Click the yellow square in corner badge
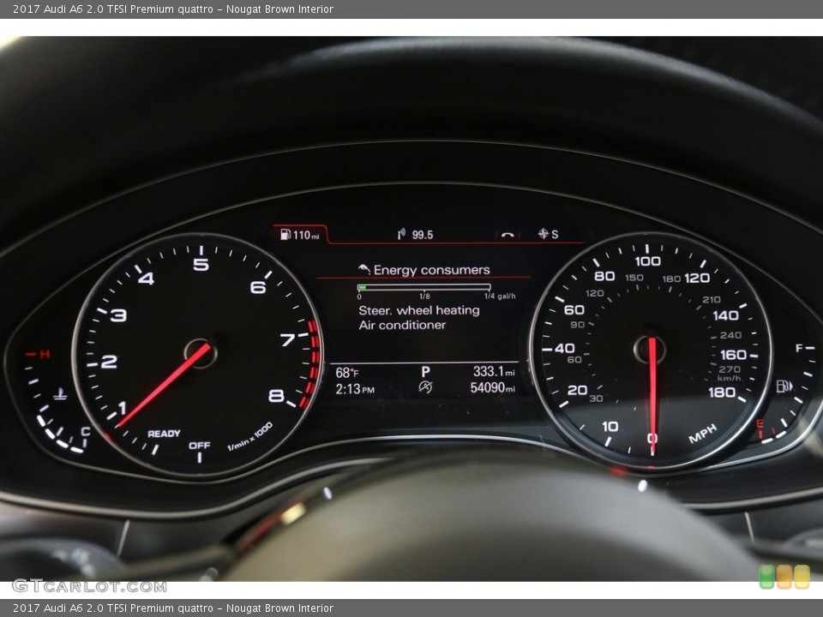 [802, 577]
